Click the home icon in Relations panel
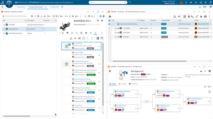The image size is (213, 119). [110, 16]
